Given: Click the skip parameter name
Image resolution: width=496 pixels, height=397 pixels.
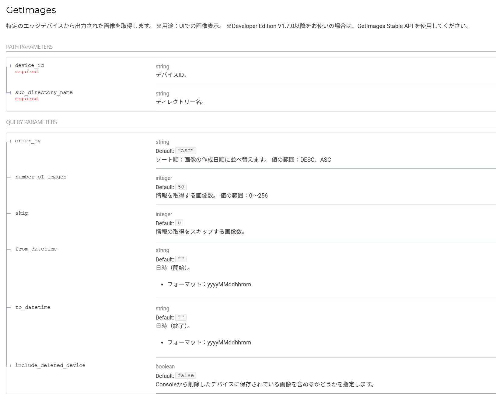Looking at the screenshot, I should pos(22,213).
